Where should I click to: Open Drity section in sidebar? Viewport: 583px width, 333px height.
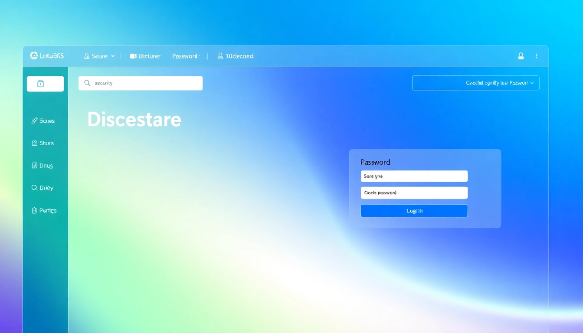coord(43,188)
